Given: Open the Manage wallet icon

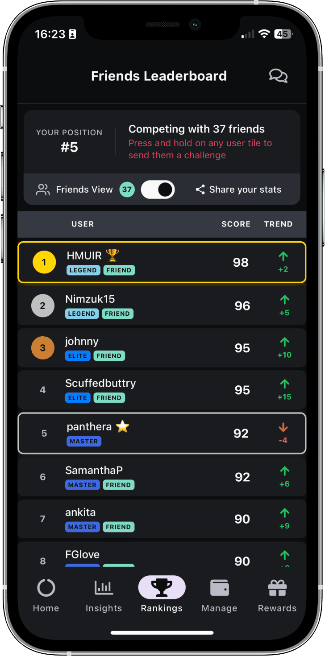Looking at the screenshot, I should click(x=219, y=588).
